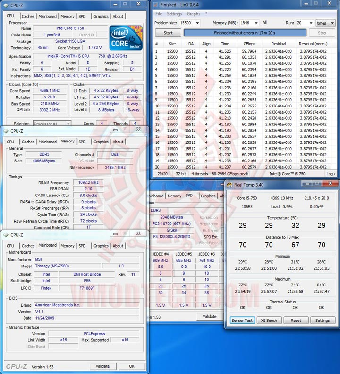Open the Graphs menu in LinX

pyautogui.click(x=194, y=14)
